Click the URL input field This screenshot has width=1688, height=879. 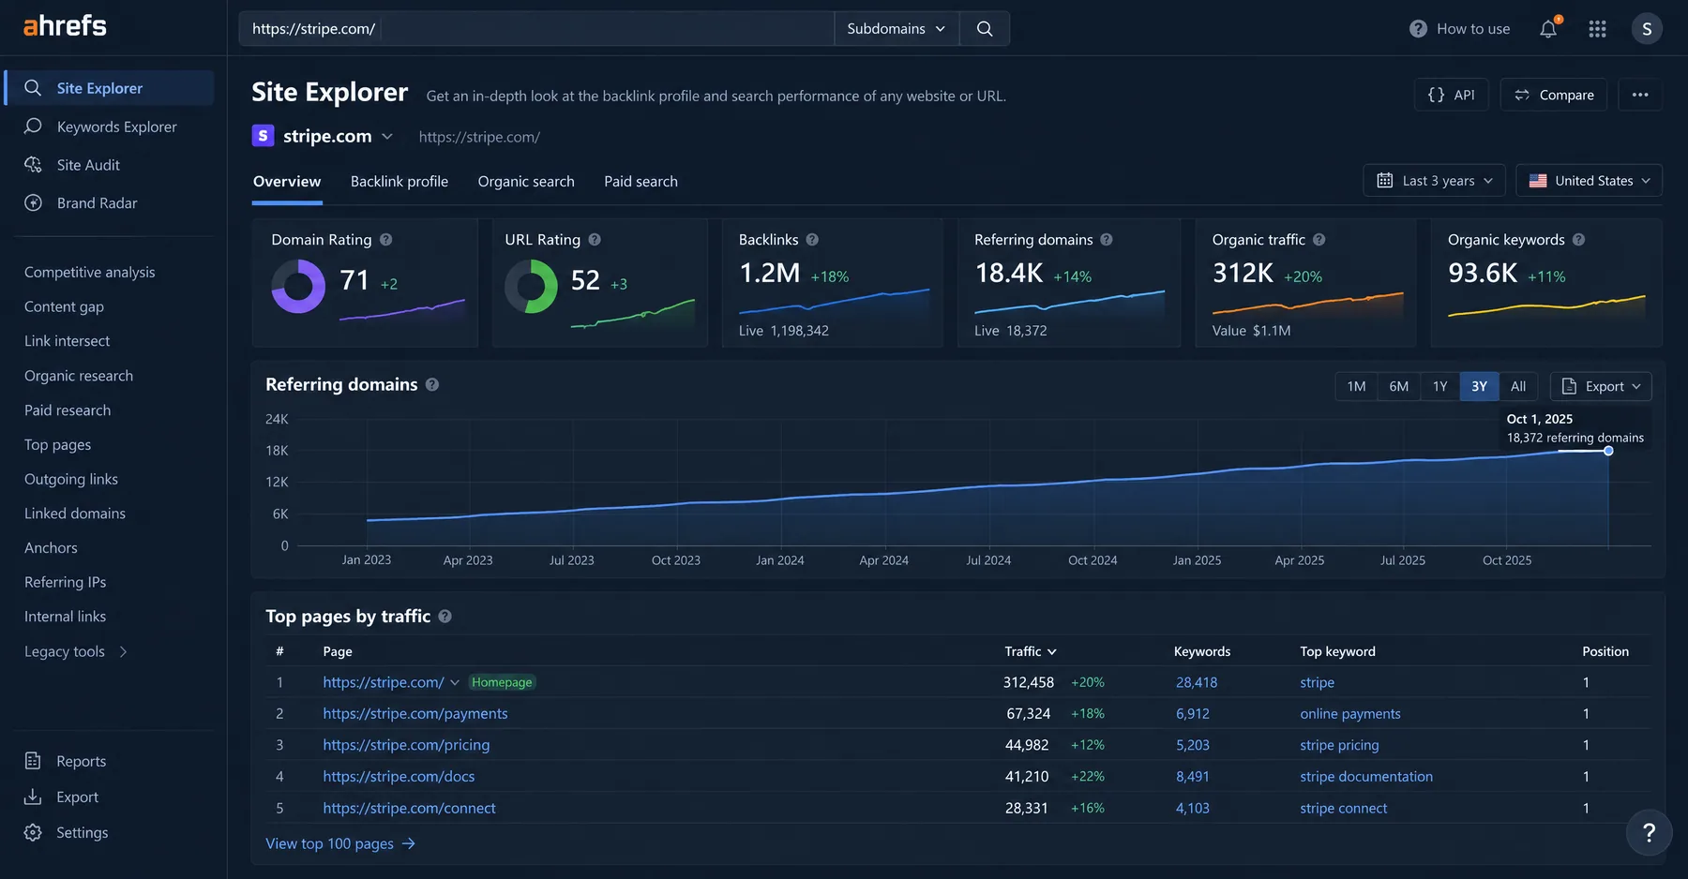click(x=536, y=29)
